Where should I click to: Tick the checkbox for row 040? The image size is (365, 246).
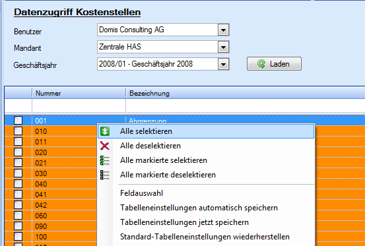point(18,184)
